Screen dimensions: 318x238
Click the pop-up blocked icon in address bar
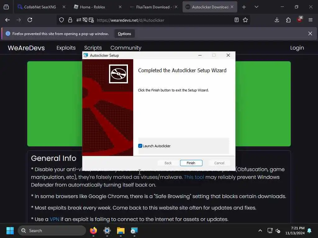(x=91, y=20)
